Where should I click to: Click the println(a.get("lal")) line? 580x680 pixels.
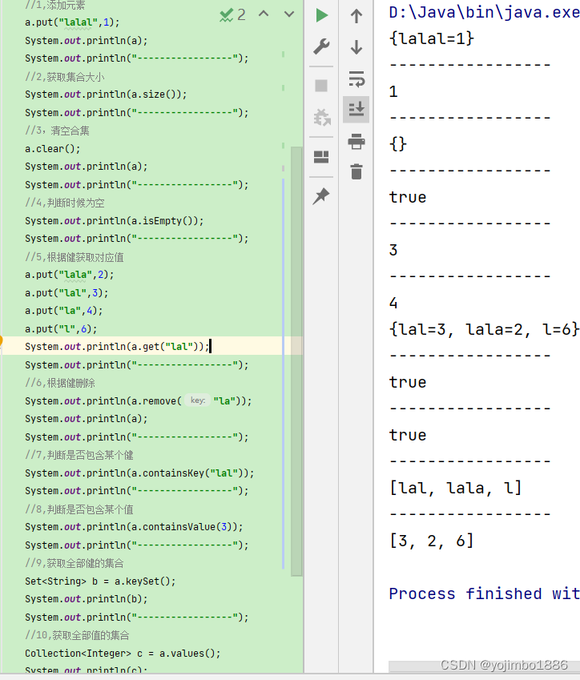click(x=117, y=347)
